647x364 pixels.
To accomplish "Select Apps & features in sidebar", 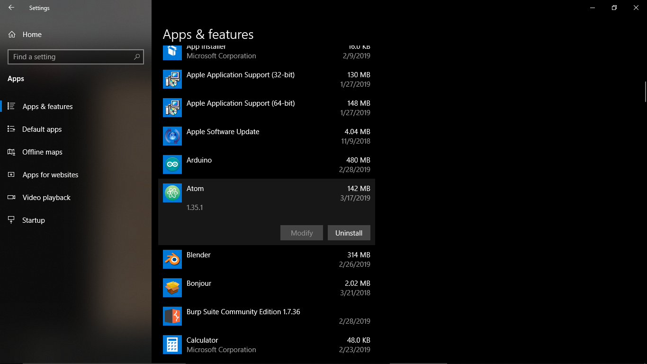I will tap(76, 107).
